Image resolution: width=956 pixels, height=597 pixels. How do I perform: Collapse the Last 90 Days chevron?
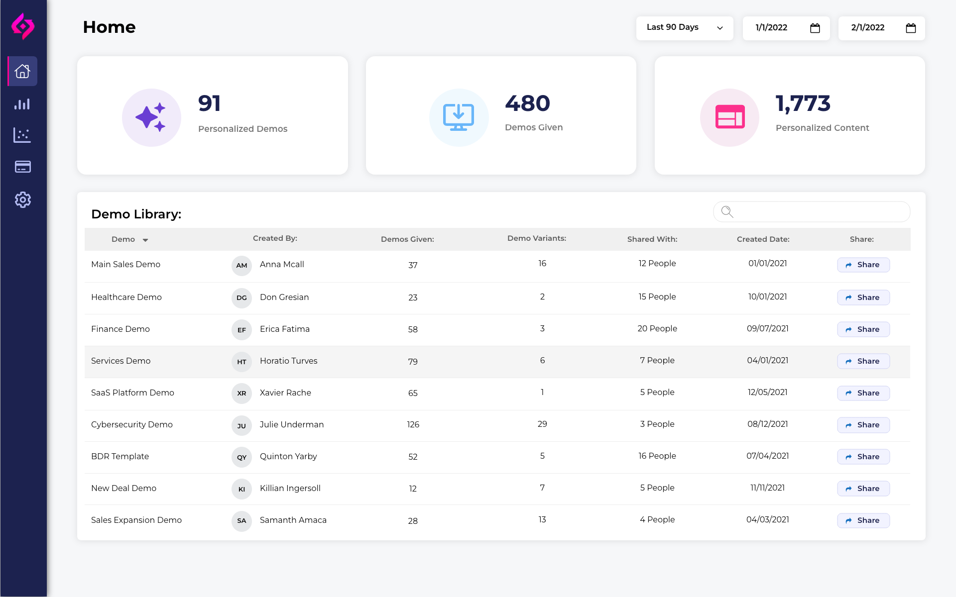pyautogui.click(x=719, y=28)
